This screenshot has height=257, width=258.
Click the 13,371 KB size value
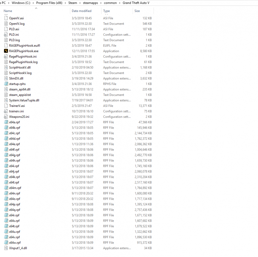tap(145, 106)
